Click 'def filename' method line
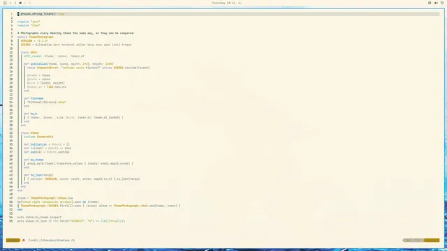Viewport: 447px width, 251px height. tap(34, 98)
